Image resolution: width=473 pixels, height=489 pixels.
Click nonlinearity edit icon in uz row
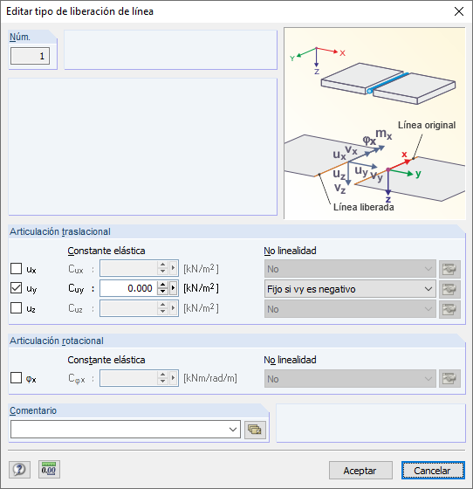point(449,309)
